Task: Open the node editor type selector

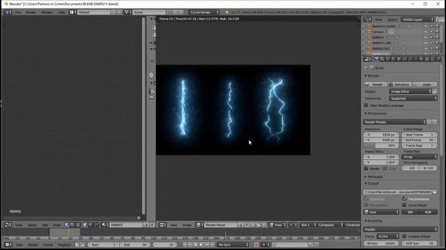Action: tap(8, 225)
